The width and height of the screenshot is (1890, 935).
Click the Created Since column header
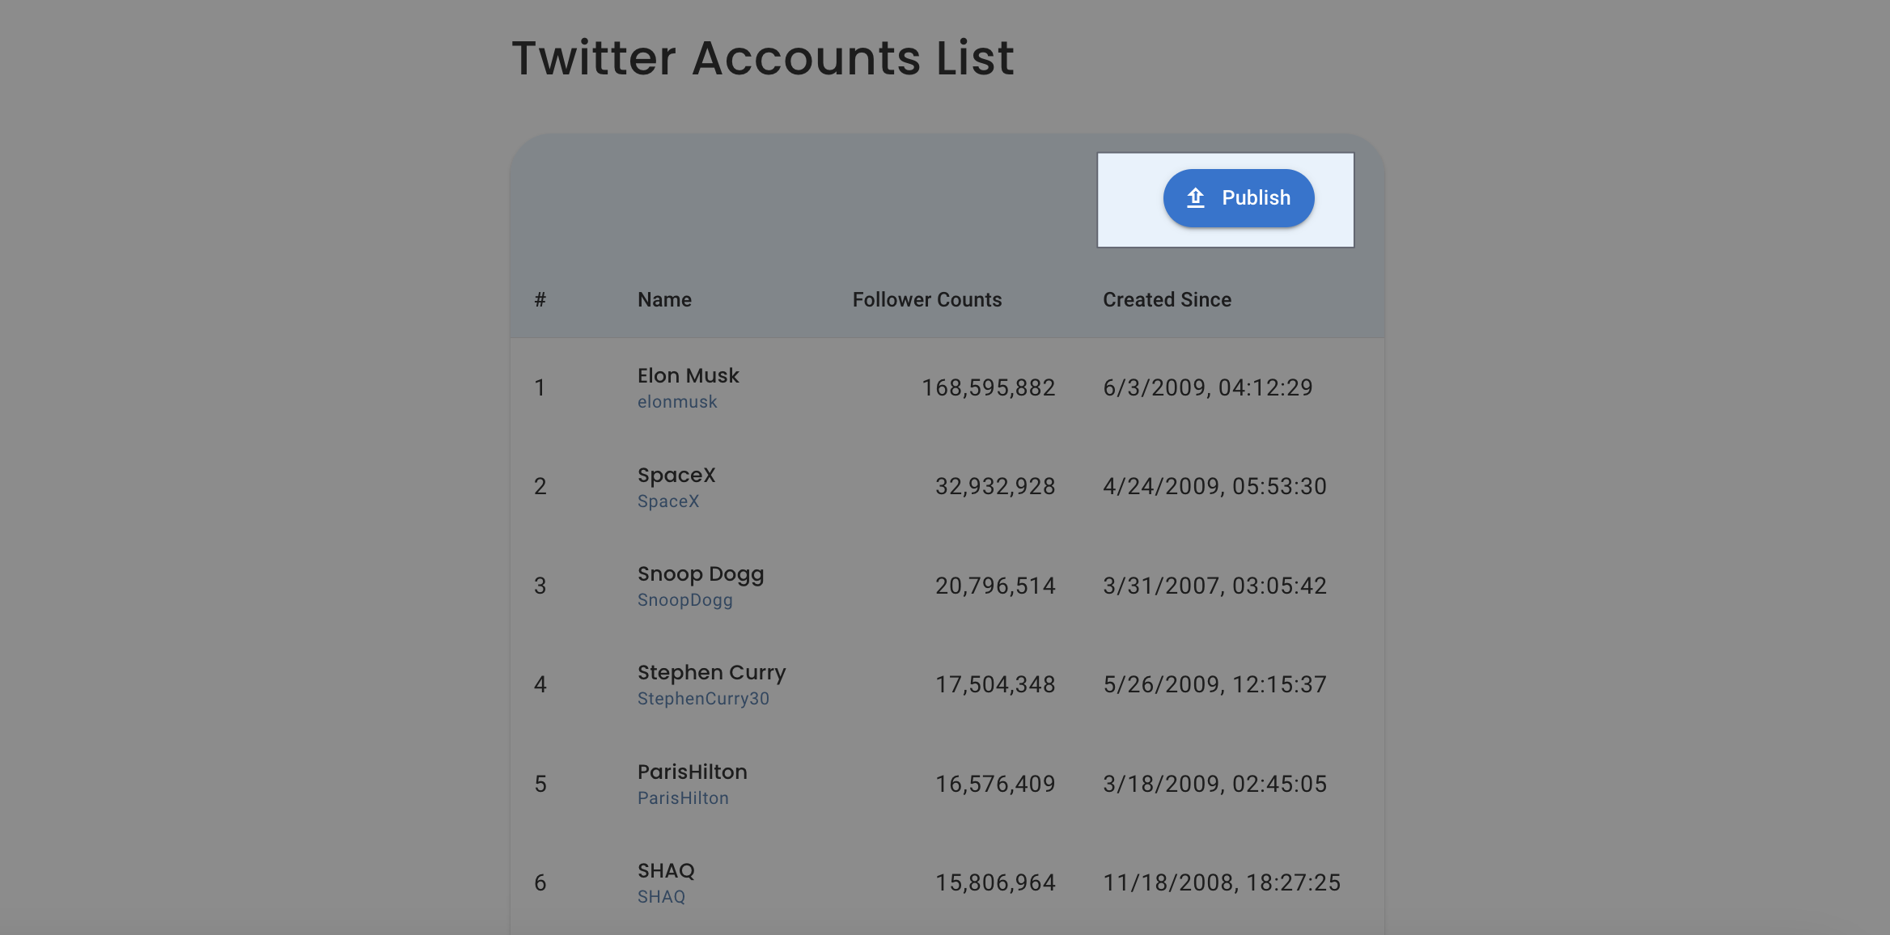(1167, 300)
